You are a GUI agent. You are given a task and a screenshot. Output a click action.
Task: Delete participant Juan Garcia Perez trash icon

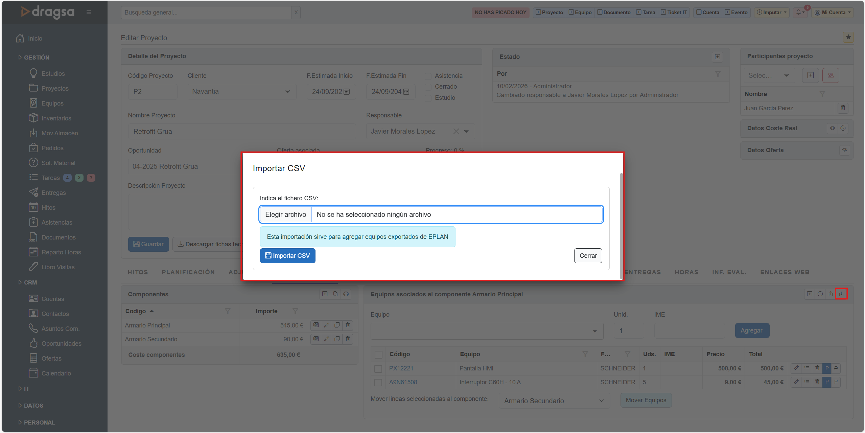tap(843, 108)
